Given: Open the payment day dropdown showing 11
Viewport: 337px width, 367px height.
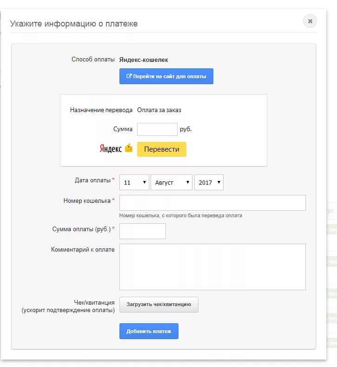Looking at the screenshot, I should click(134, 182).
